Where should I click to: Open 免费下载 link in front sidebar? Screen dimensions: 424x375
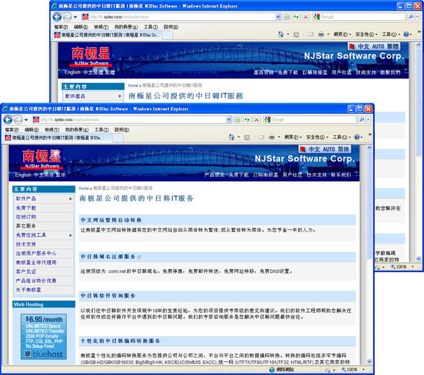(26, 208)
